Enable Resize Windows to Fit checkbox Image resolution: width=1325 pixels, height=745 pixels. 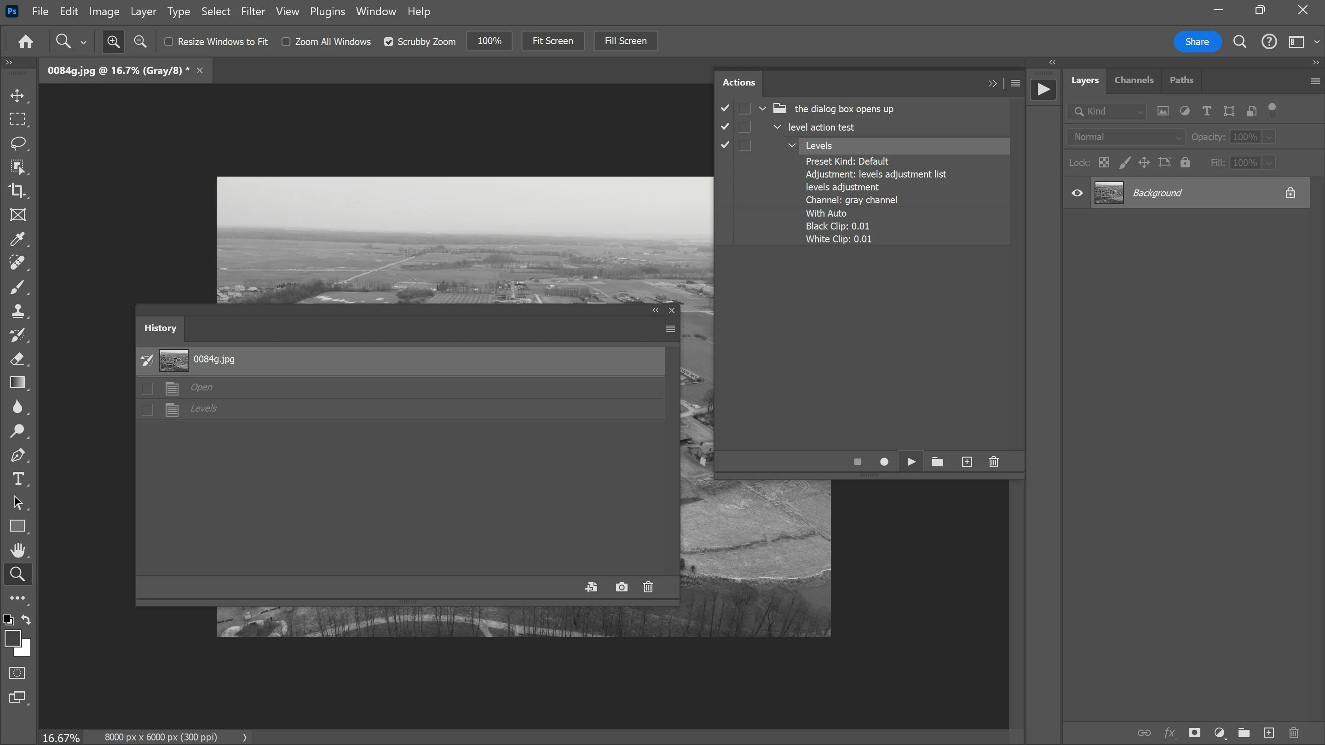[x=169, y=42]
